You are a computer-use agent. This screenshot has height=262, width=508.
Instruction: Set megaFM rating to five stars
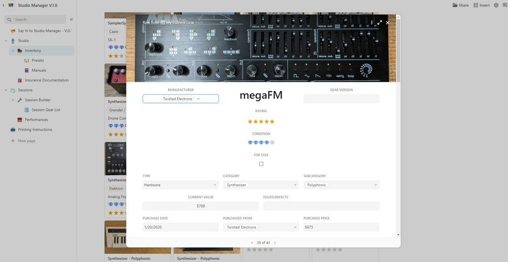pyautogui.click(x=272, y=122)
